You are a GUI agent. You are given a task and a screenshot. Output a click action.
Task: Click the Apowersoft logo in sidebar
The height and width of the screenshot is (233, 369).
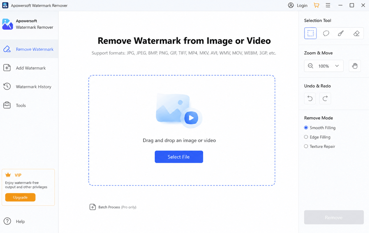coord(8,24)
